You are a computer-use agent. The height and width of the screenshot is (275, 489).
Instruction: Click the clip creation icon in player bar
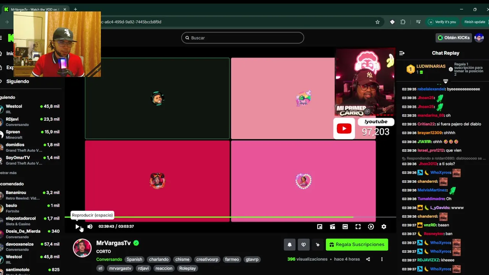(x=332, y=226)
